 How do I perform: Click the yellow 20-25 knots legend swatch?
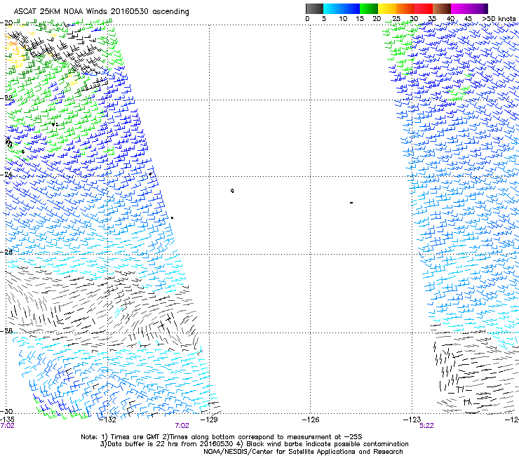pyautogui.click(x=387, y=8)
